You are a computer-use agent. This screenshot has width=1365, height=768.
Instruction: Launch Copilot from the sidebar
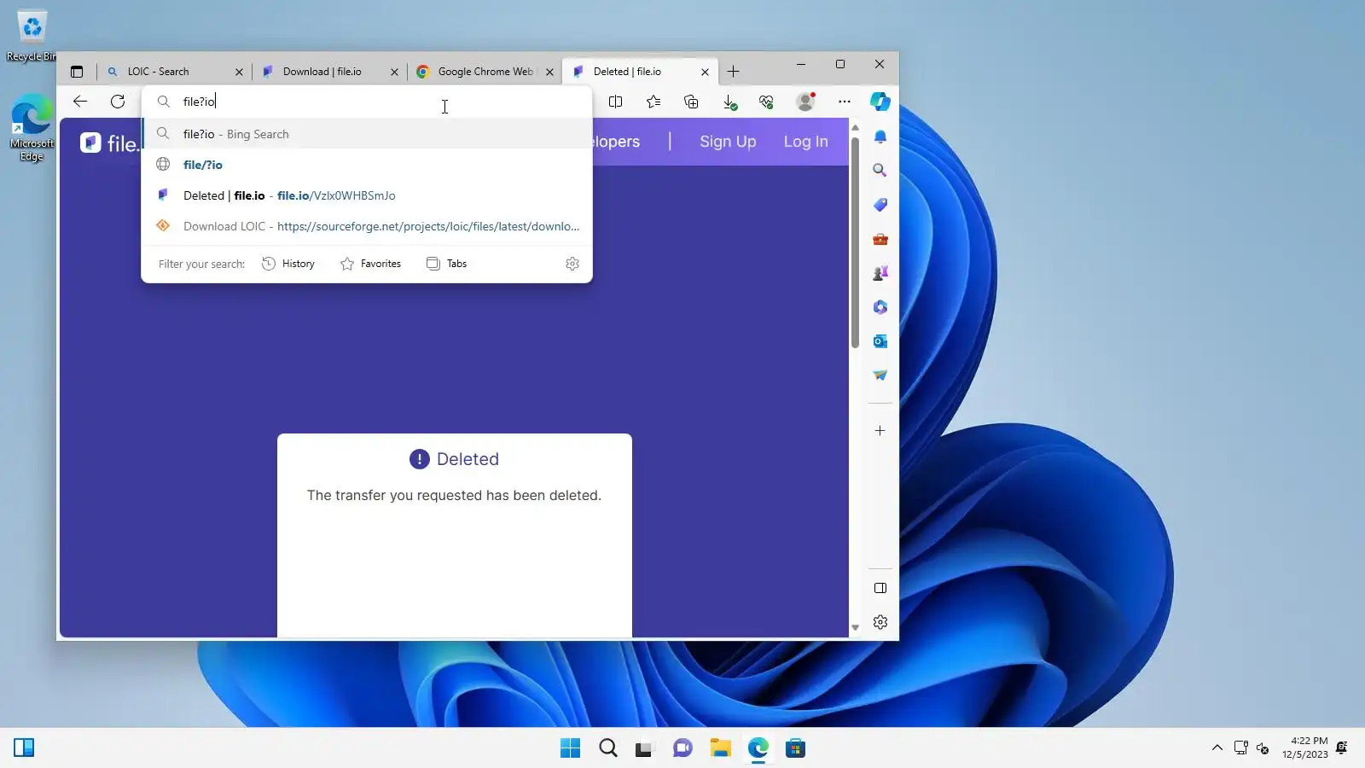pyautogui.click(x=880, y=102)
